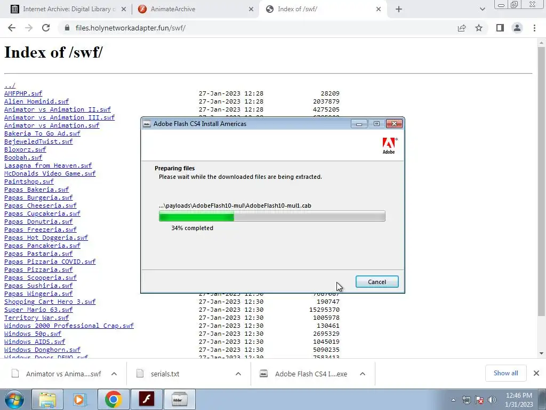This screenshot has width=546, height=410.
Task: Open Papas Pizzaria COVID.swf link
Action: click(50, 262)
